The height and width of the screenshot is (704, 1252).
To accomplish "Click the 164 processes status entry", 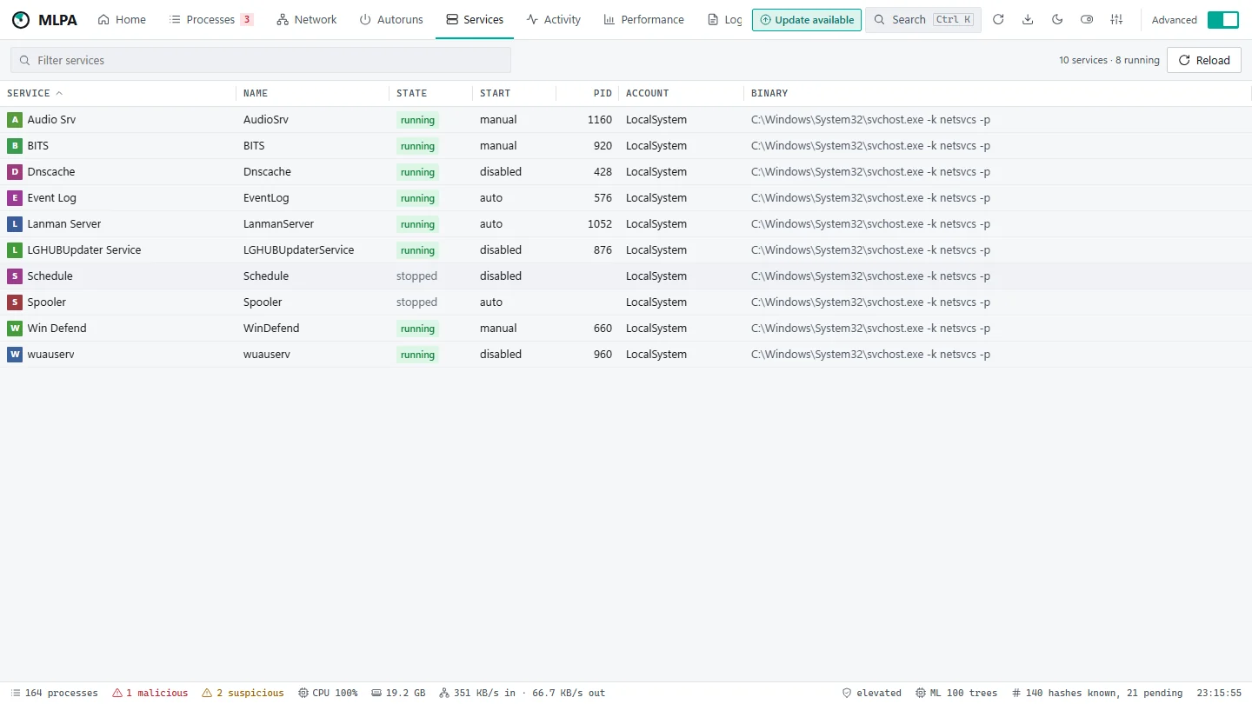I will [54, 694].
